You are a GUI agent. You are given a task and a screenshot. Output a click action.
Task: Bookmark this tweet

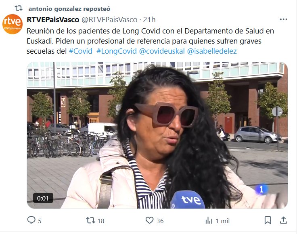(x=268, y=220)
